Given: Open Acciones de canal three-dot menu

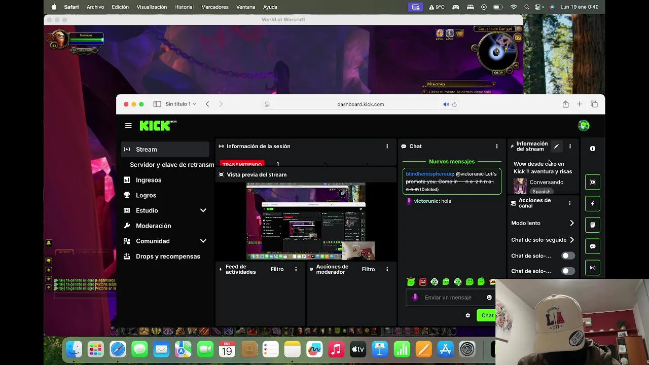Looking at the screenshot, I should (x=569, y=203).
